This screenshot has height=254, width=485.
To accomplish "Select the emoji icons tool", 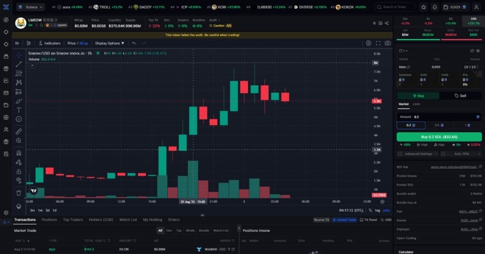I will 19,119.
